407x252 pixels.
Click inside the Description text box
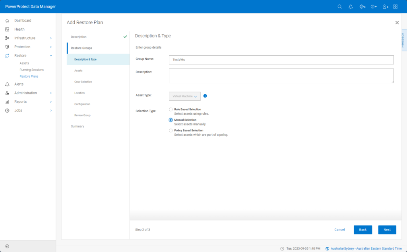pos(281,76)
